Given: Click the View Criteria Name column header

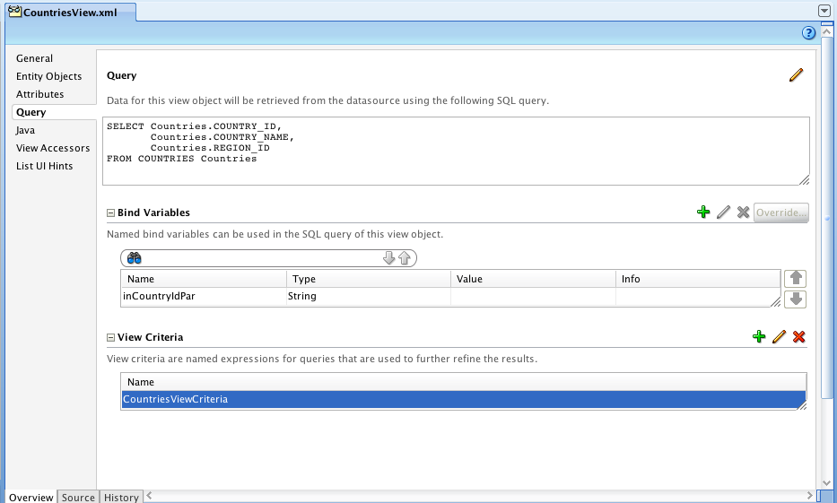Looking at the screenshot, I should 463,382.
